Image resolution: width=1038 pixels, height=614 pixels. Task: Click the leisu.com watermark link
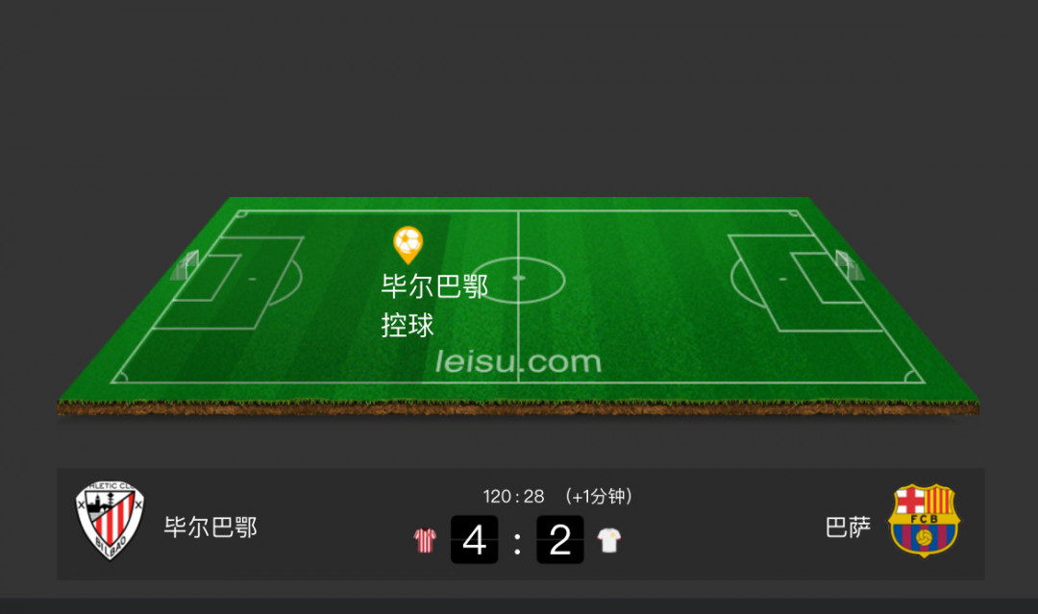point(518,361)
